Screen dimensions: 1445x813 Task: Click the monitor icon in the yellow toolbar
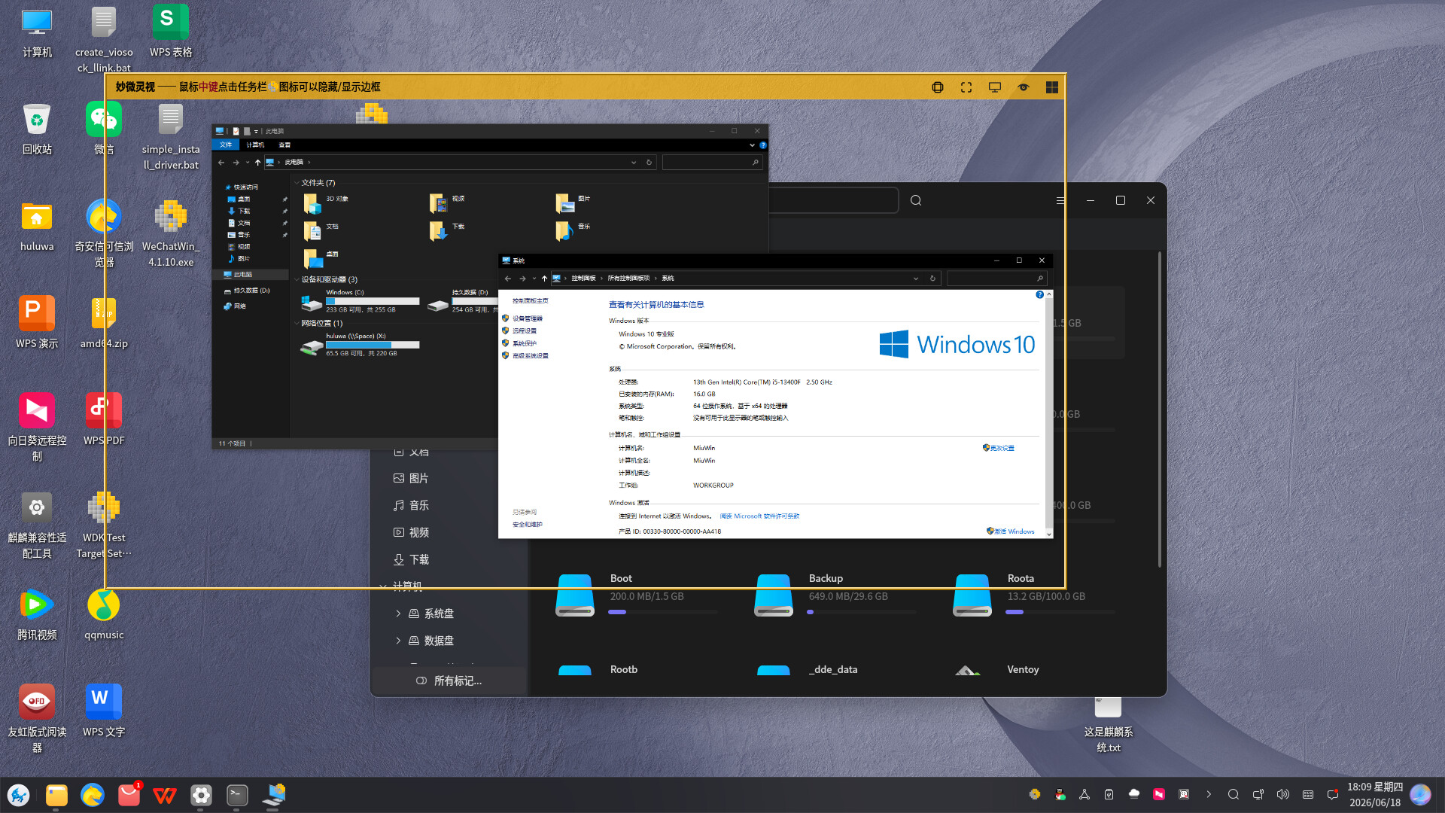point(995,87)
